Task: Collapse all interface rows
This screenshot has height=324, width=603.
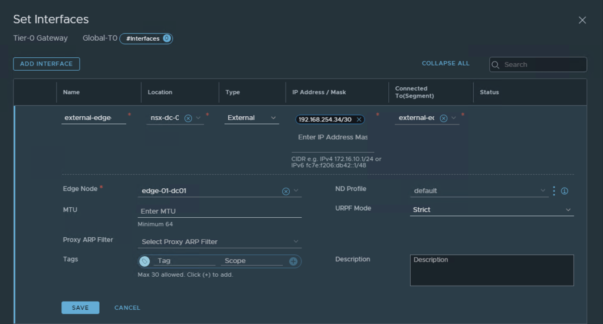Action: 445,64
